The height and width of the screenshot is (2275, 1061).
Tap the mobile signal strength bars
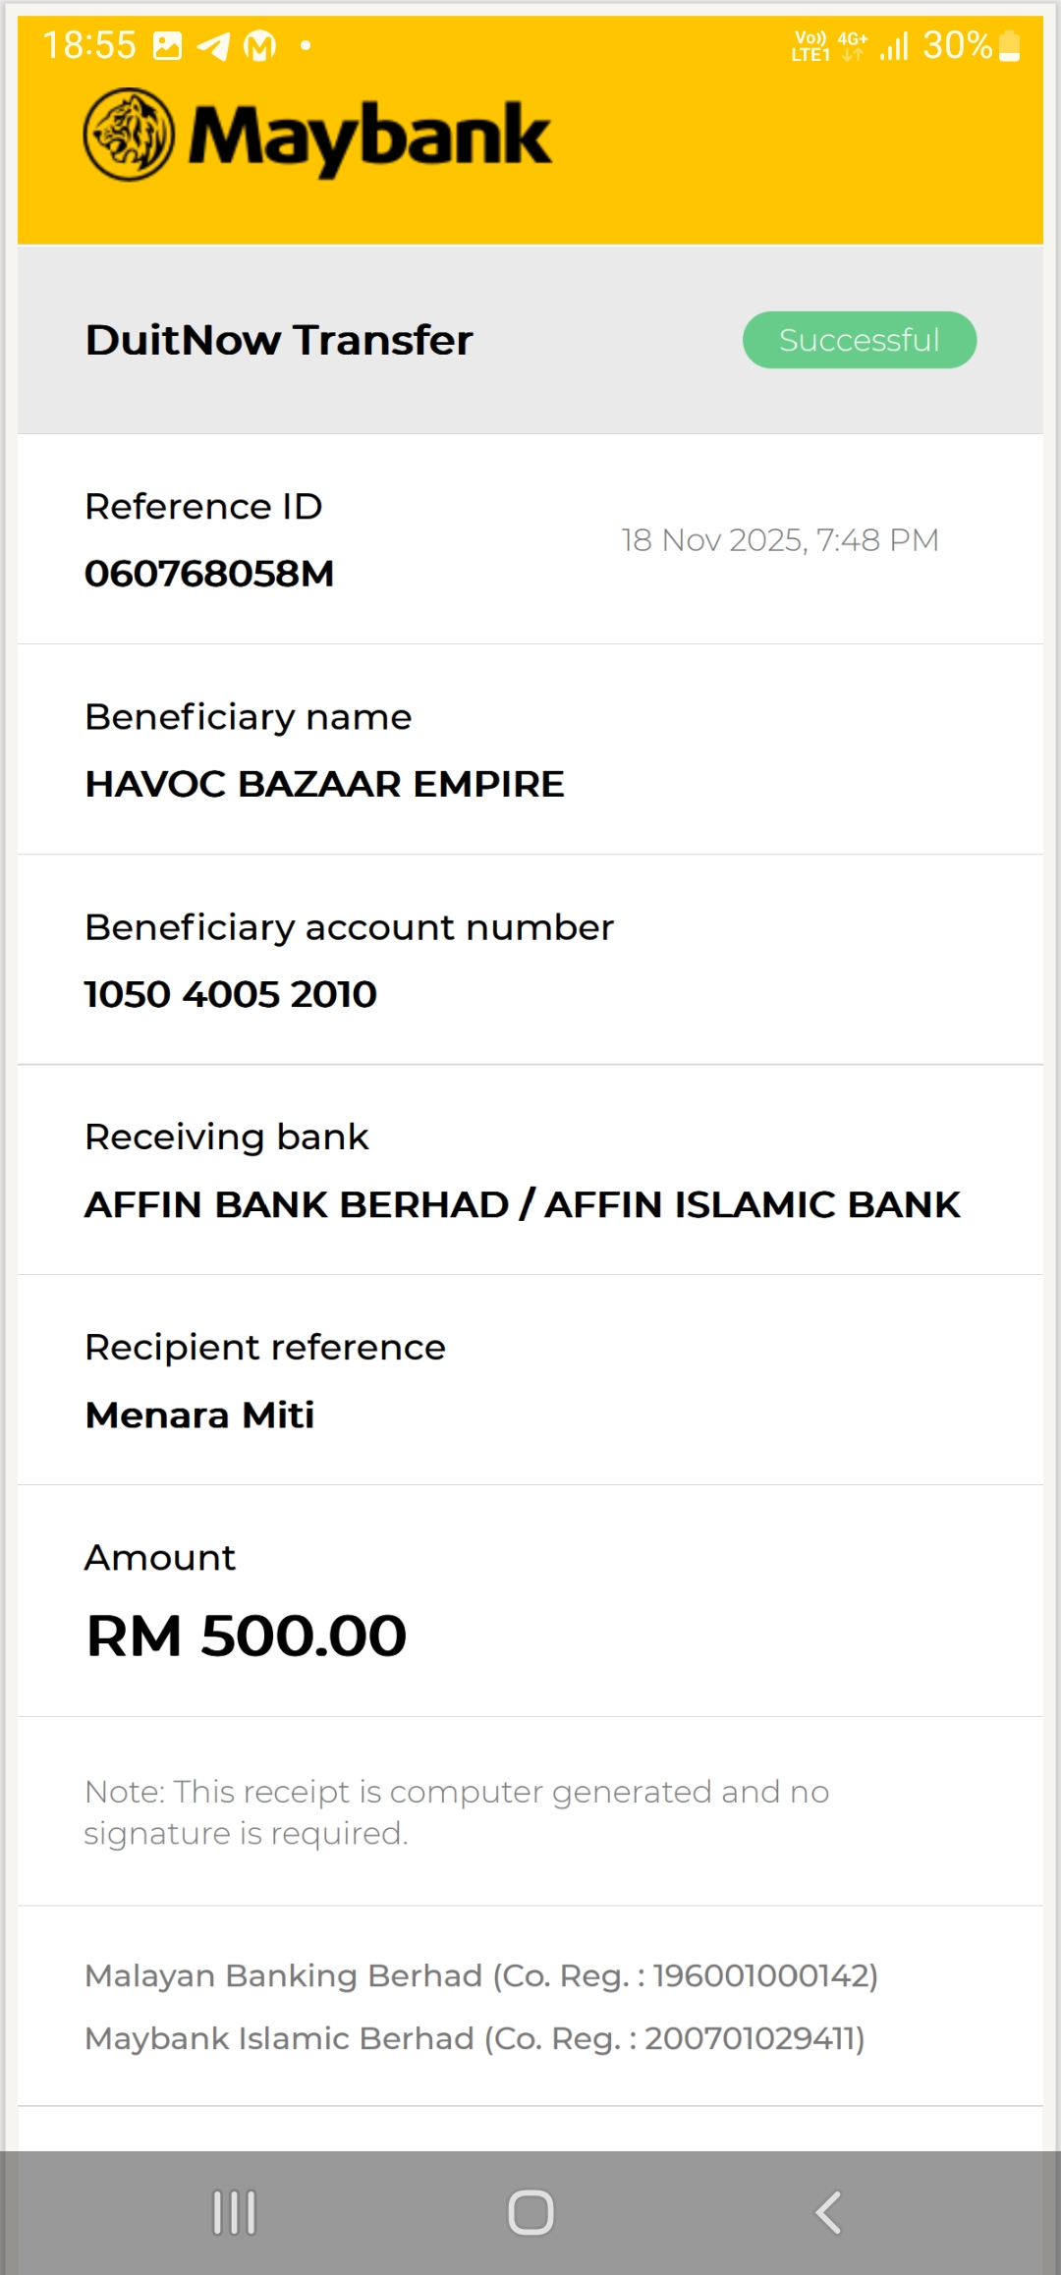coord(894,46)
